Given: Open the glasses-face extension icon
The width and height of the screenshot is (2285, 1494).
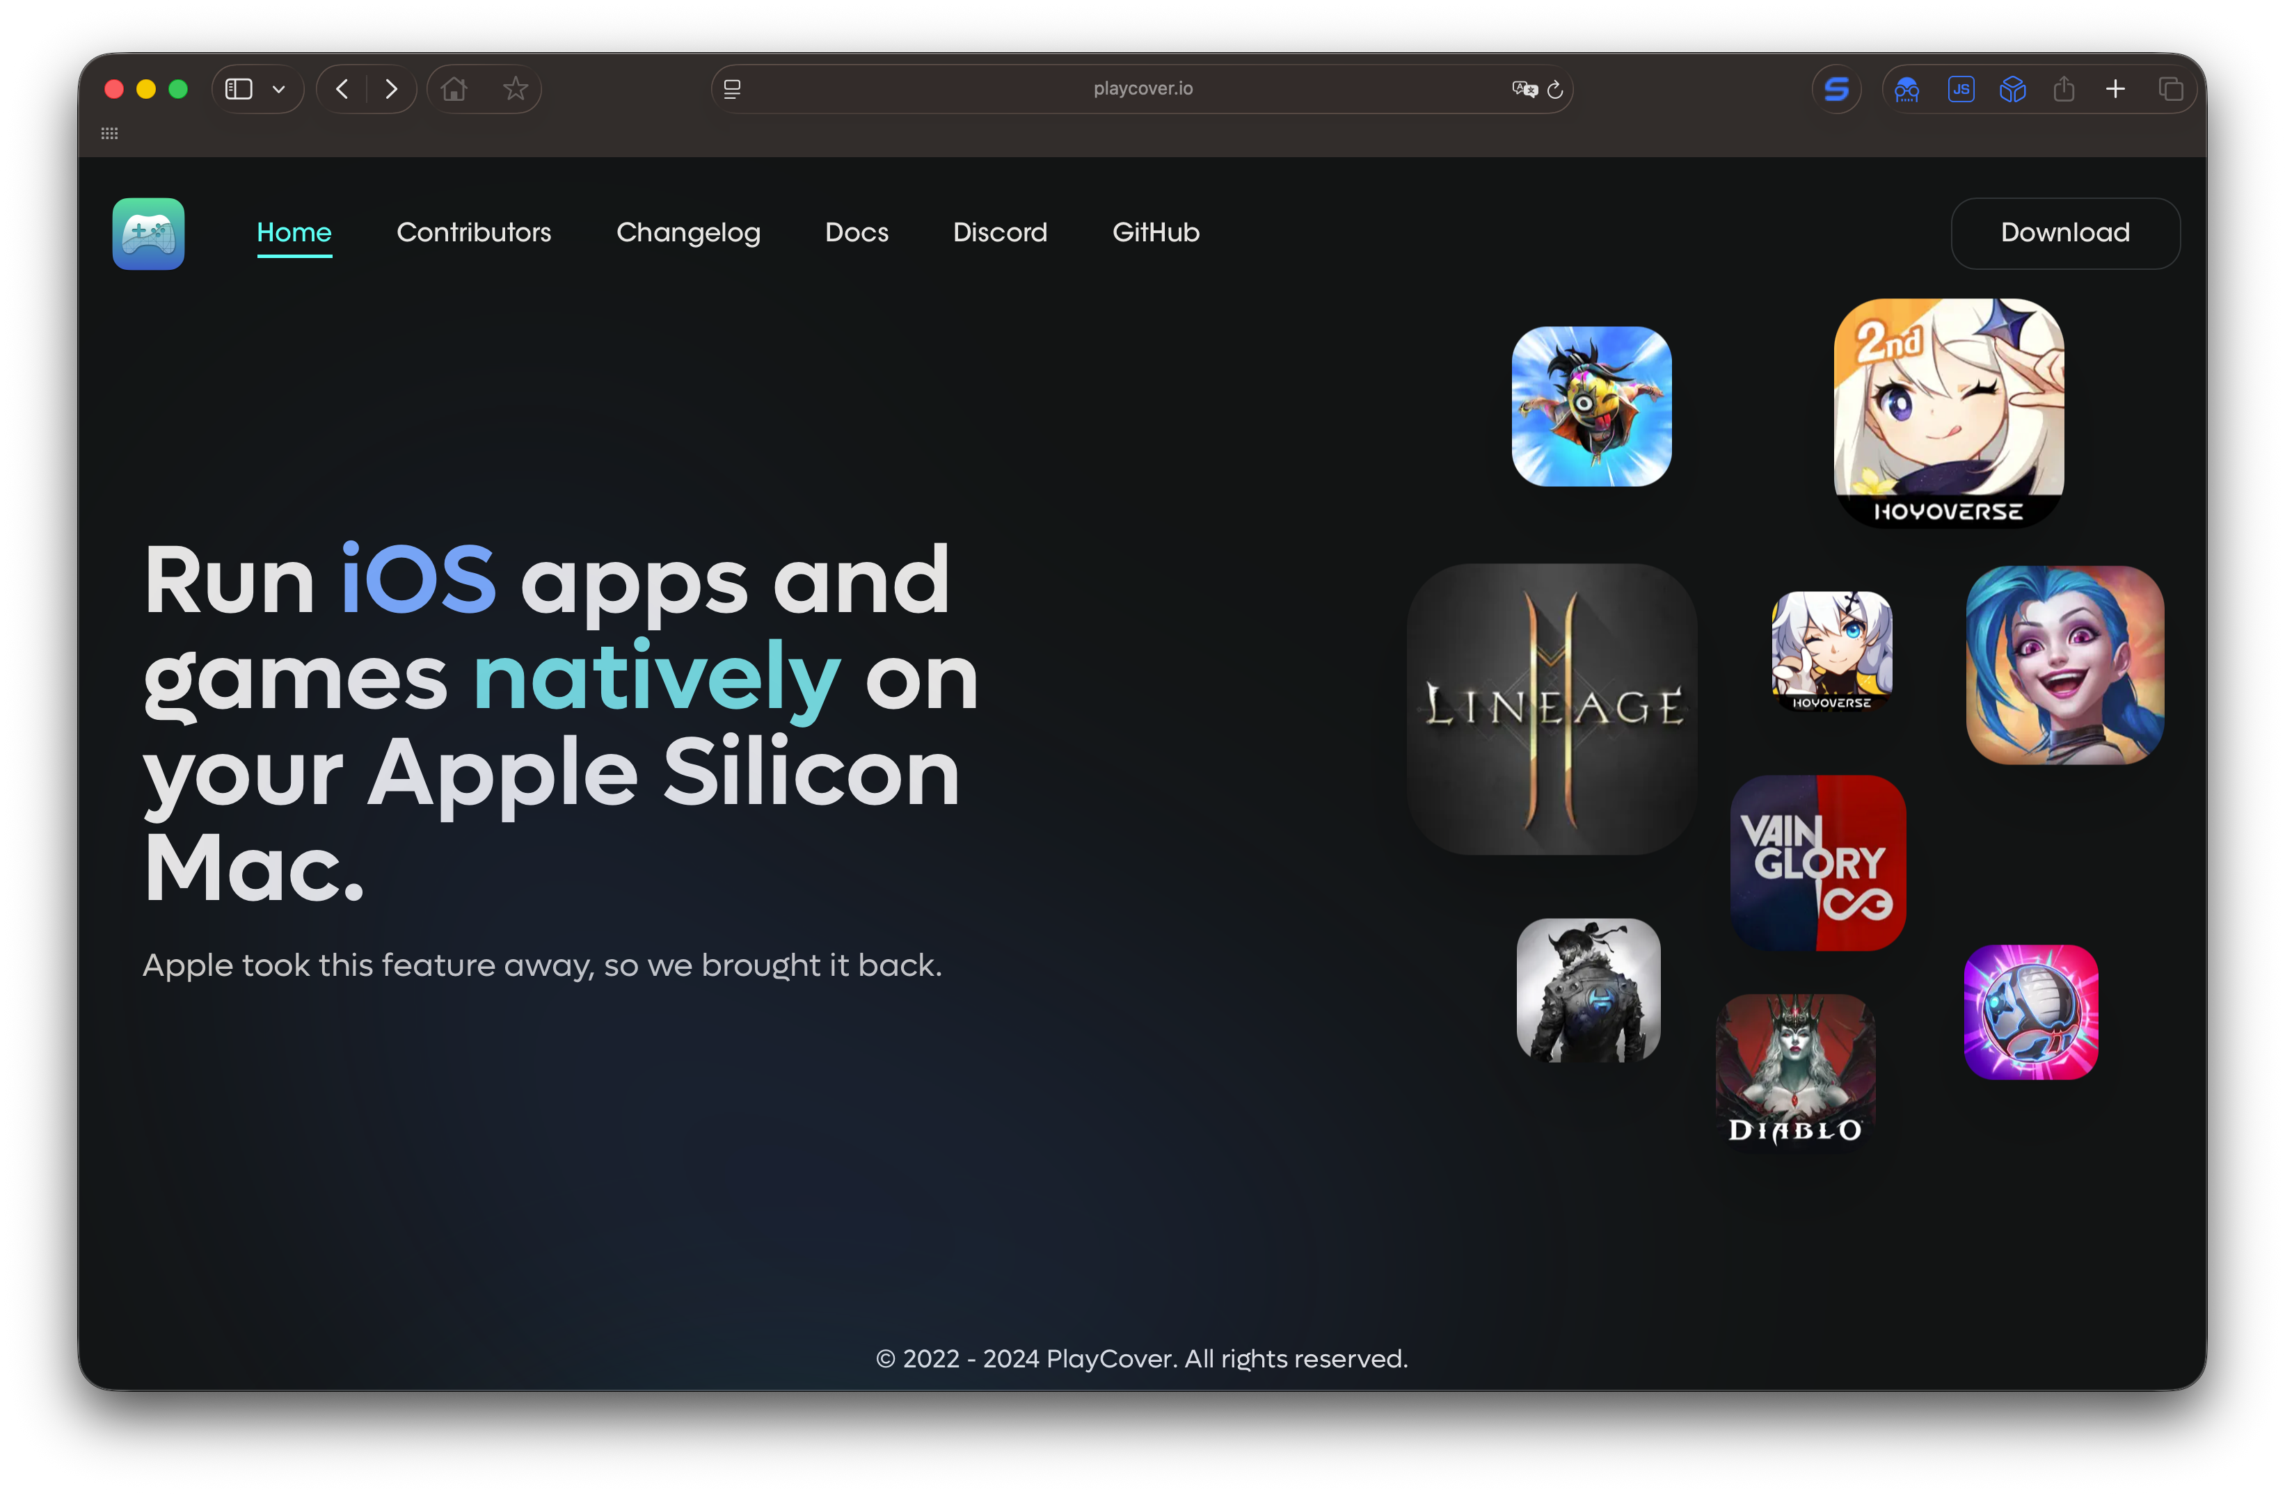Looking at the screenshot, I should 1906,90.
